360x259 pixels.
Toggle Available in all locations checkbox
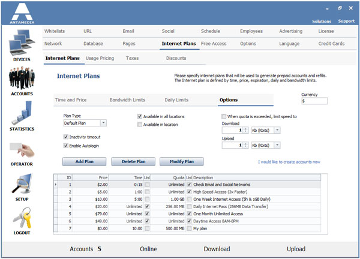pos(140,116)
